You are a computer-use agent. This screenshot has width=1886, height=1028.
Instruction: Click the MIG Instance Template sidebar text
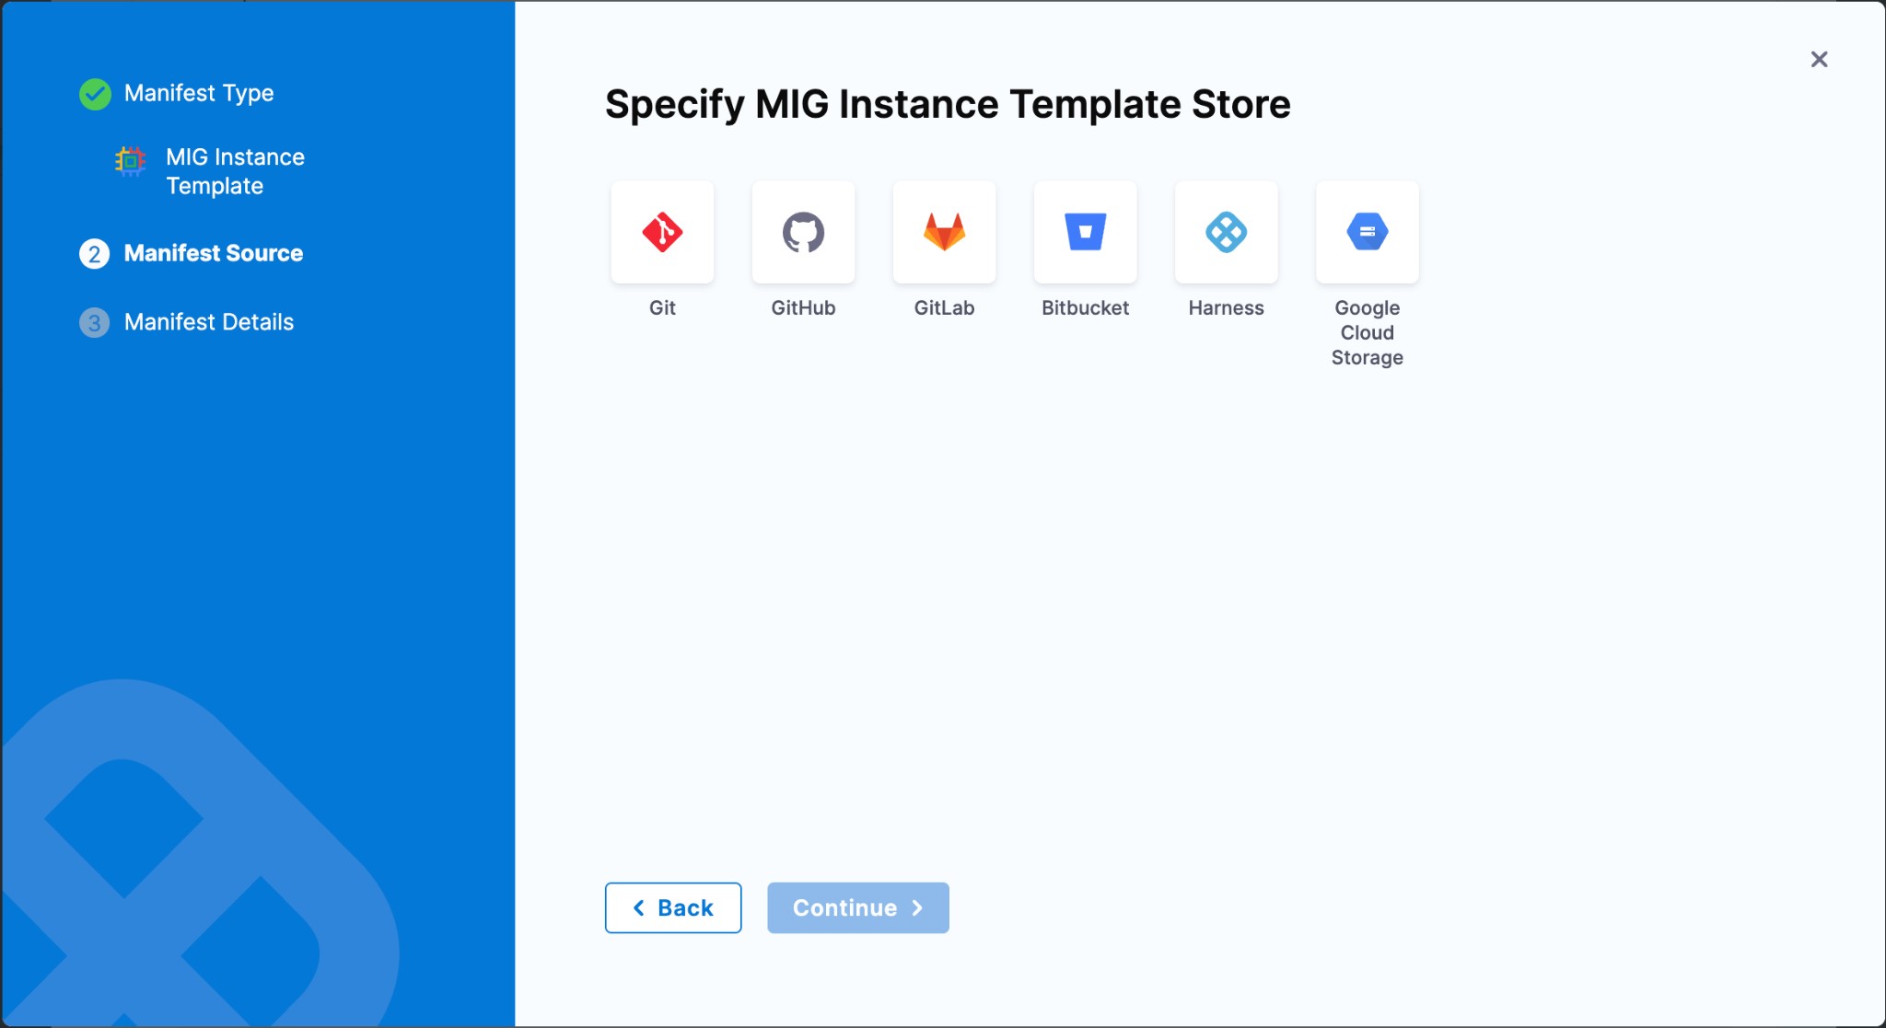click(x=235, y=171)
